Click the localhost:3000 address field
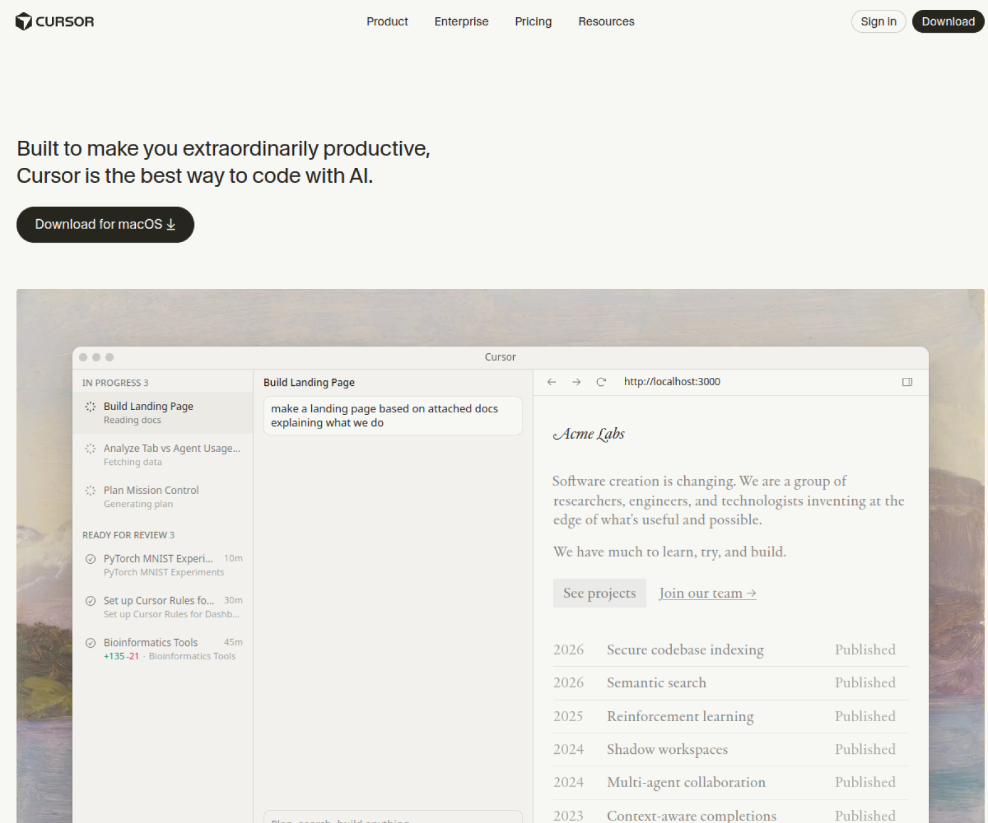The image size is (988, 823). (x=672, y=382)
